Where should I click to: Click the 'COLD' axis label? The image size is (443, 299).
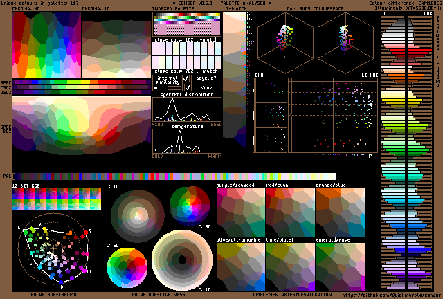click(157, 156)
